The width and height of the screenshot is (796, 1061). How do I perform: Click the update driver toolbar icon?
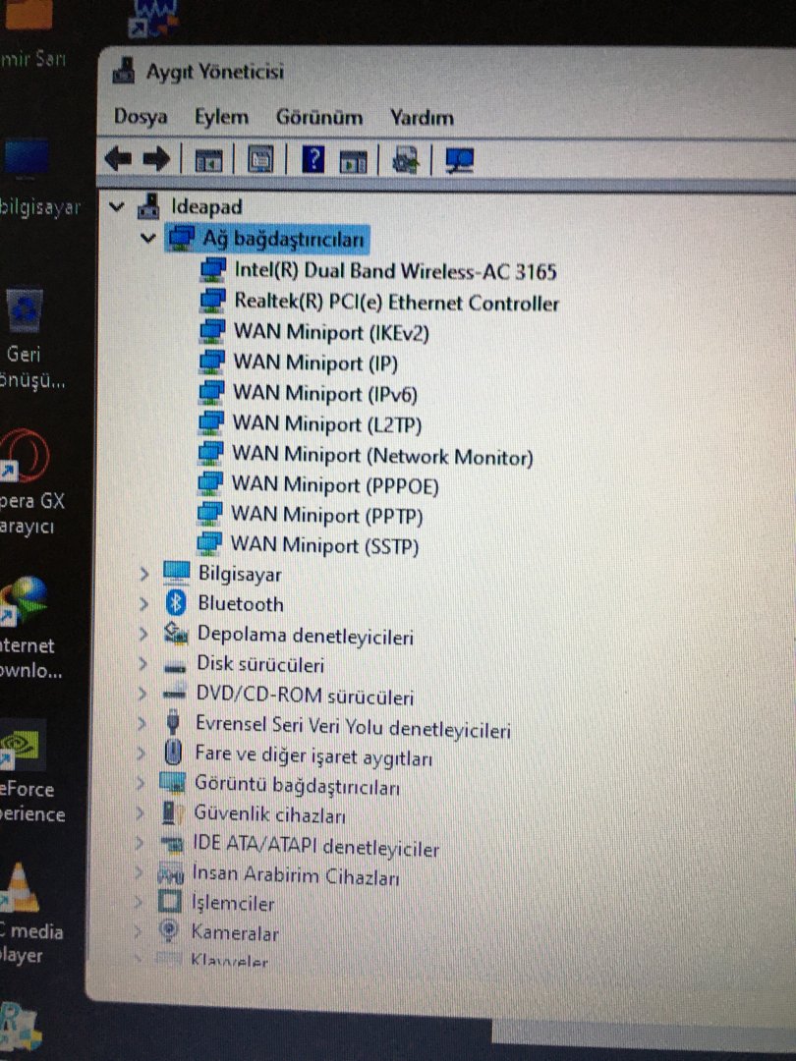[x=406, y=160]
